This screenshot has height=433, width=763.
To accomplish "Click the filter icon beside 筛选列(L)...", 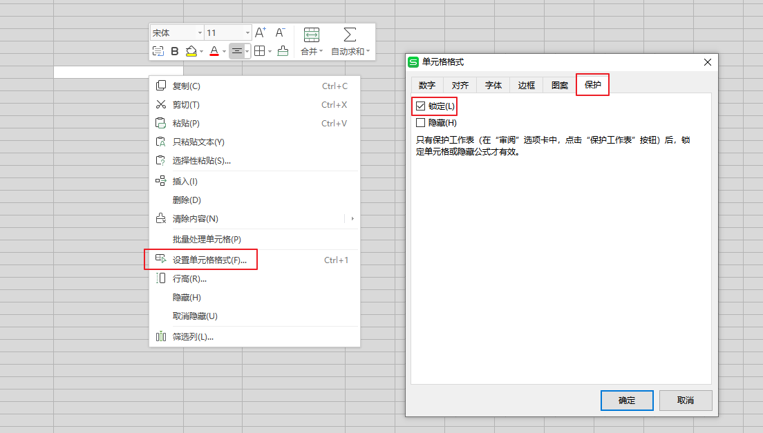I will pyautogui.click(x=160, y=336).
